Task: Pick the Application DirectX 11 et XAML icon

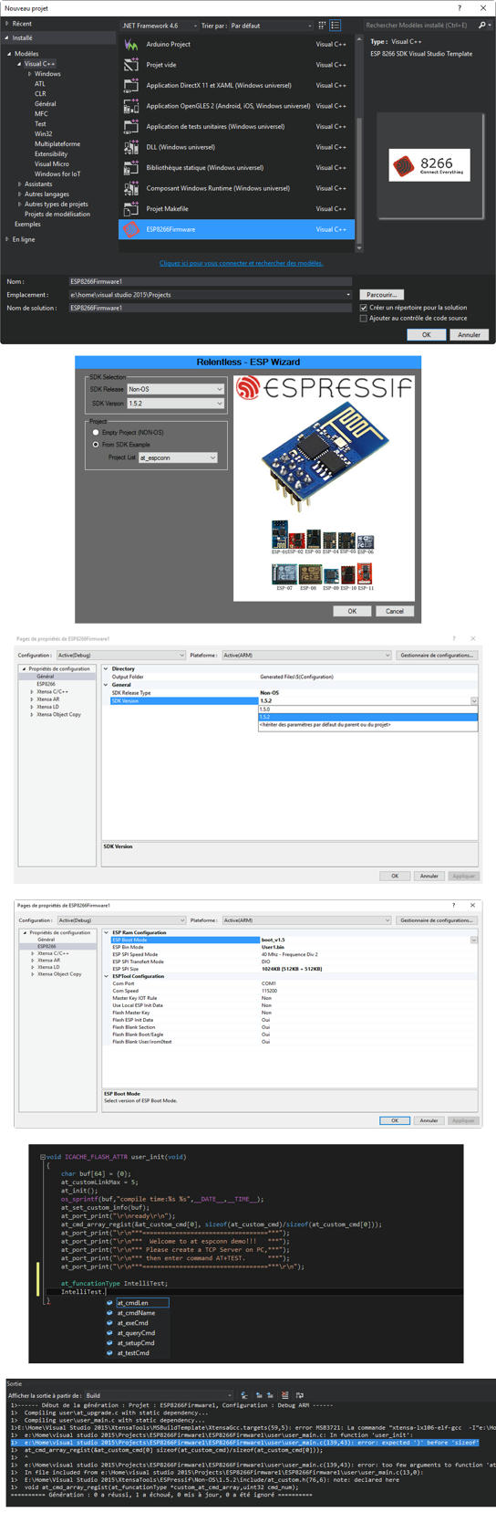Action: coord(131,85)
